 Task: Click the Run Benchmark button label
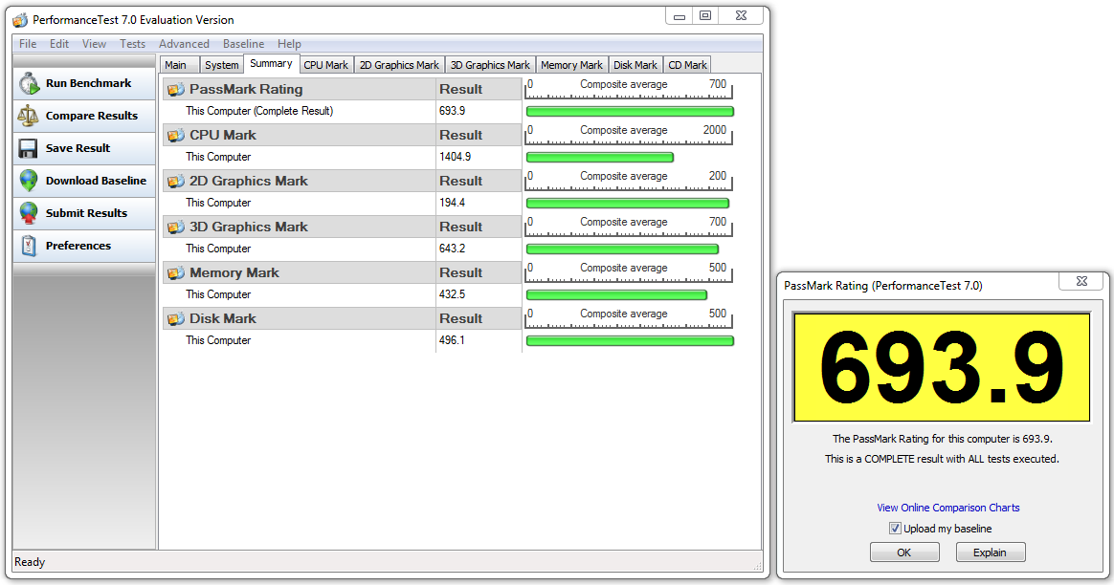tap(89, 83)
